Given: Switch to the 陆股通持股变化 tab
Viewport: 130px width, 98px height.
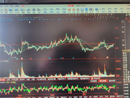Looking at the screenshot, I should (73, 79).
